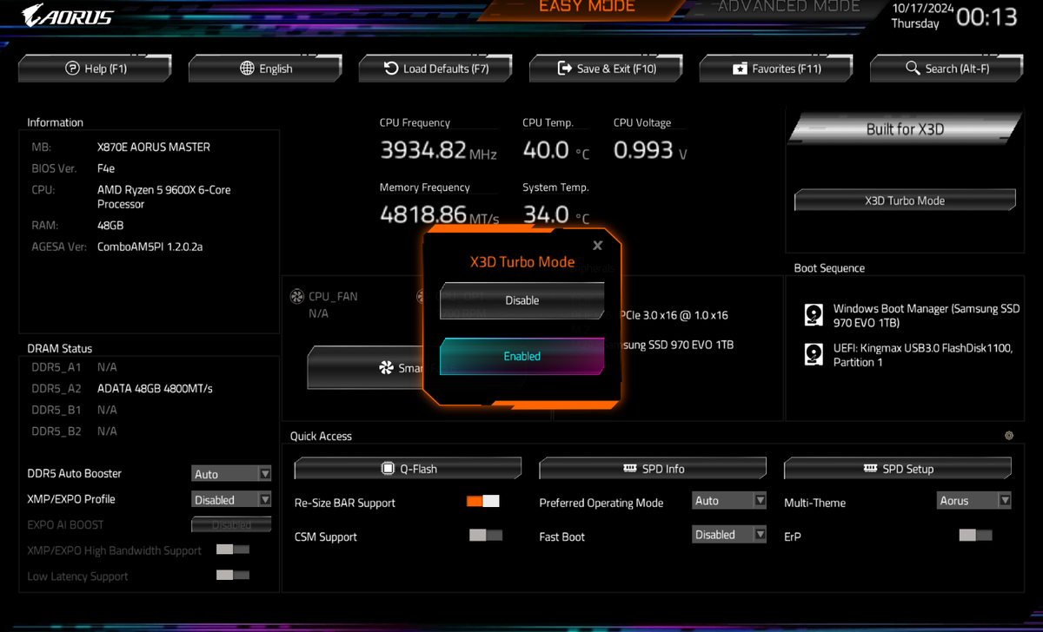Image resolution: width=1043 pixels, height=632 pixels.
Task: Open the Smart Fan settings button
Action: 365,368
